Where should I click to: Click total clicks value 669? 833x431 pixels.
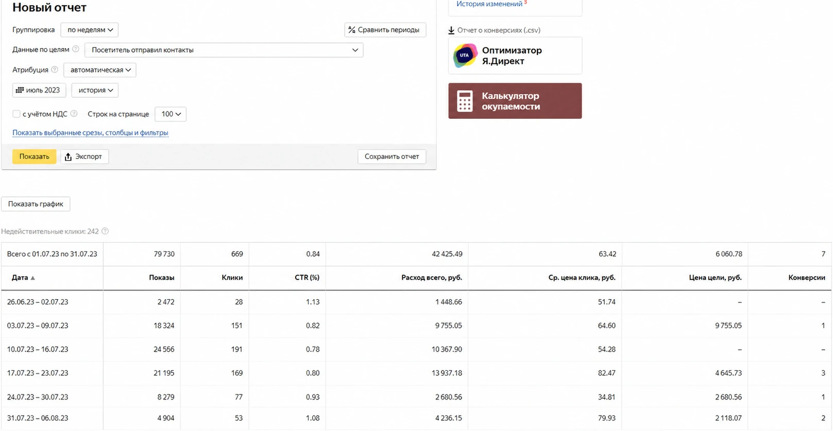click(237, 254)
